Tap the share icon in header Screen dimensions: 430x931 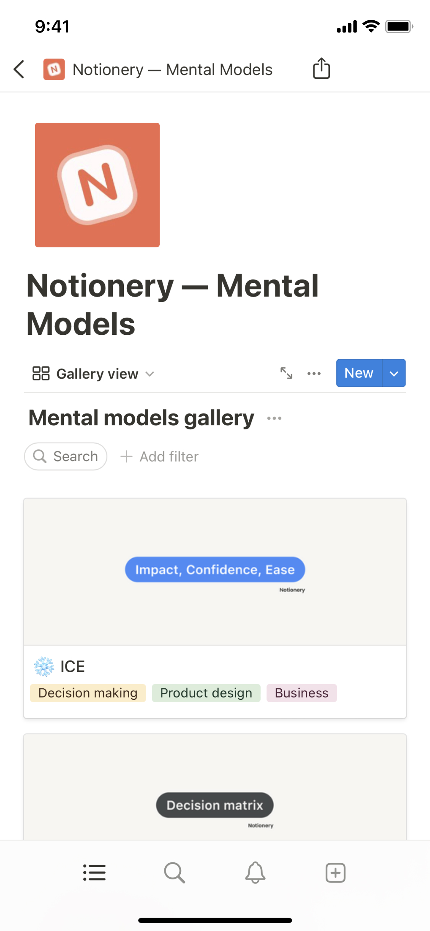[321, 69]
